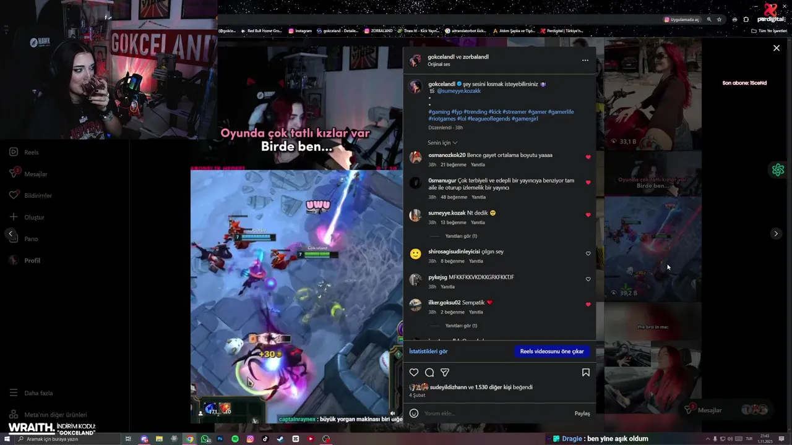792x445 pixels.
Task: Open Pano dashboard in sidebar
Action: tap(24, 239)
